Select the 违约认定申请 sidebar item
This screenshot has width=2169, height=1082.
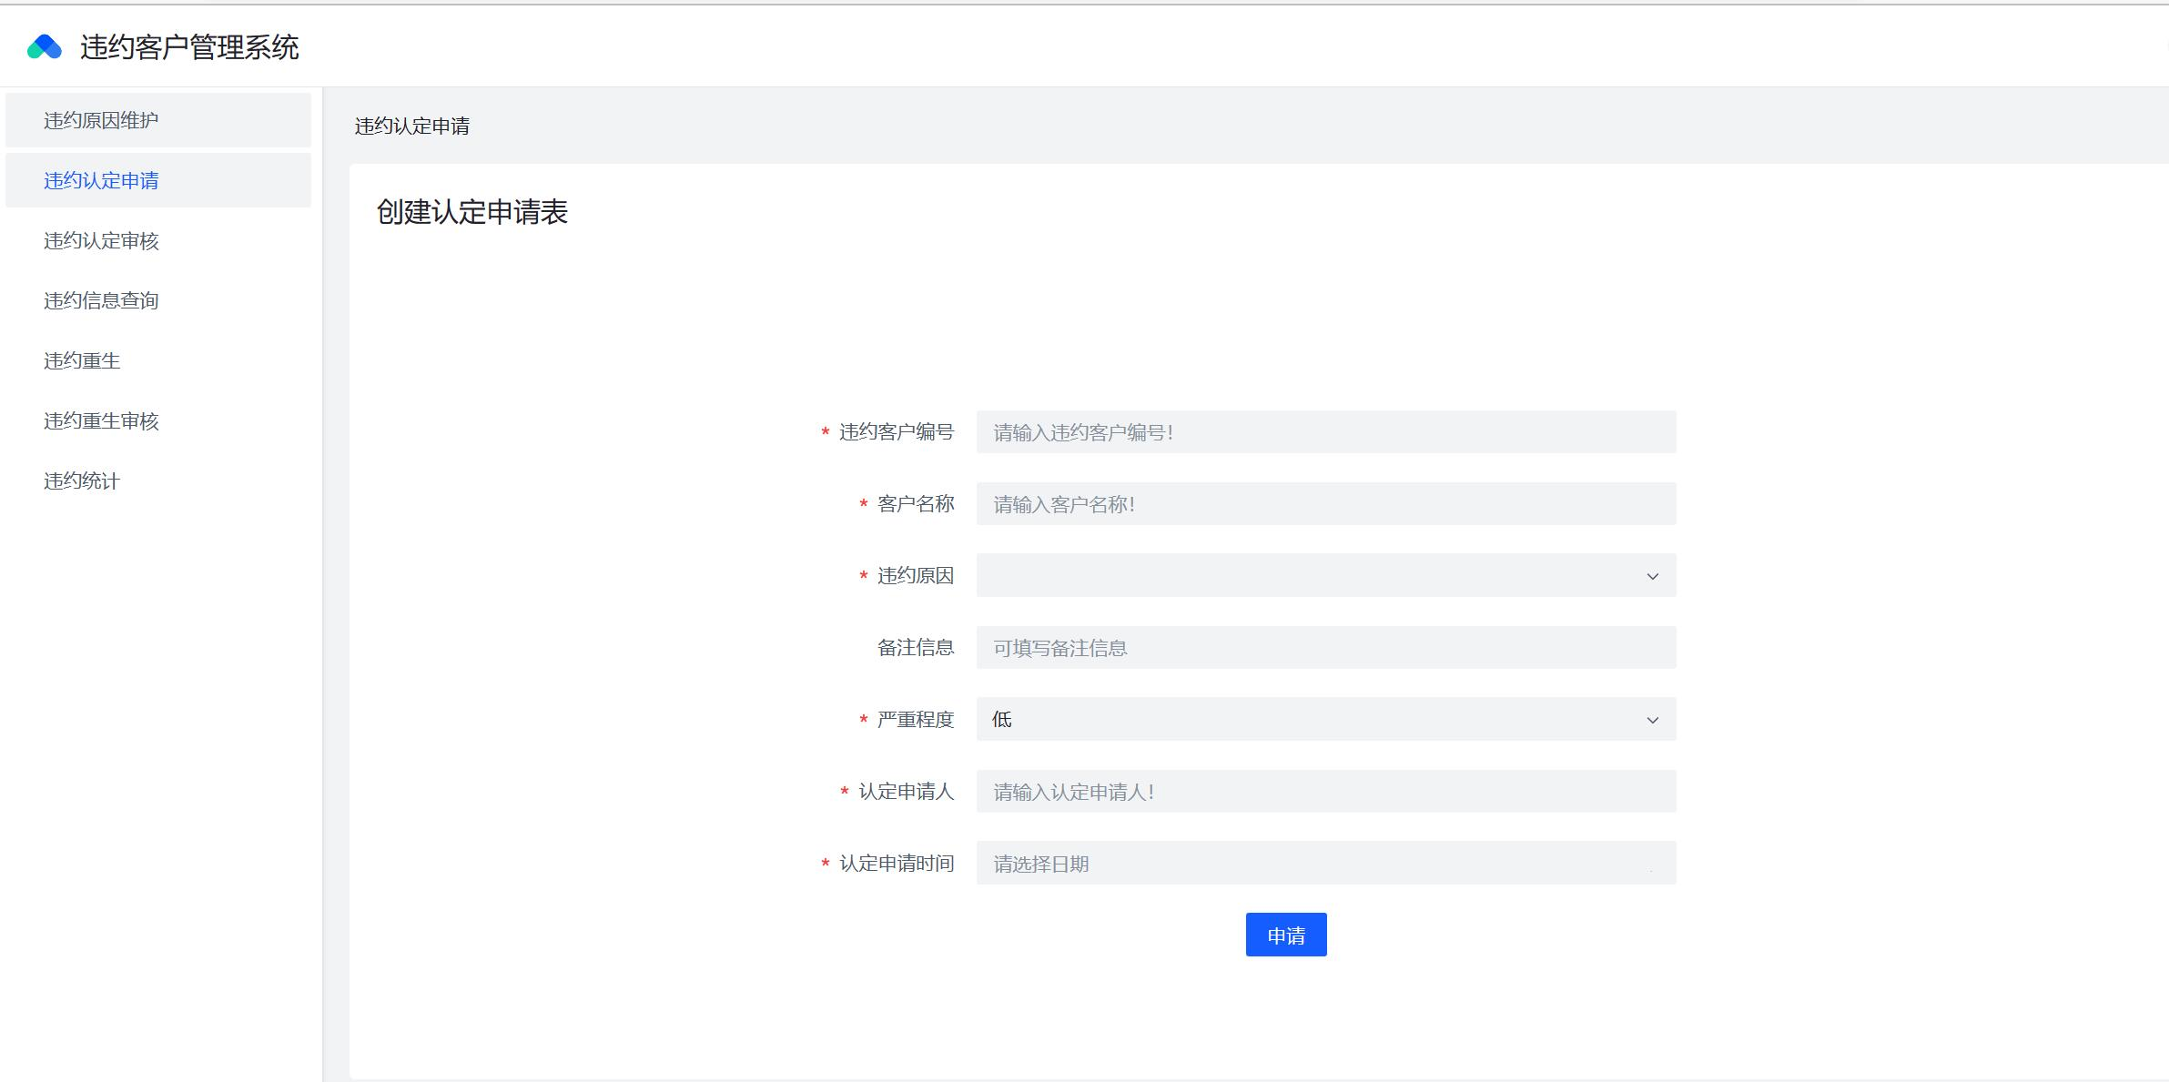pyautogui.click(x=101, y=180)
